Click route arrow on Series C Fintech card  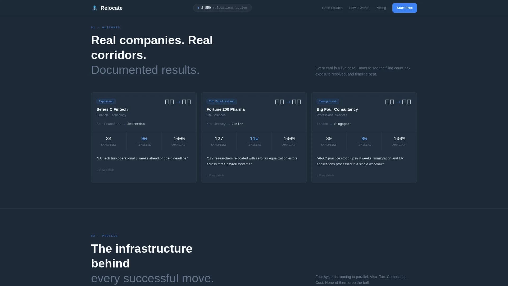click(178, 102)
